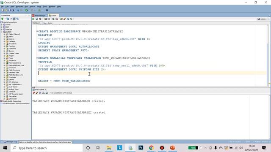
Task: Expand the Indexes tree node
Action: [x=4, y=39]
